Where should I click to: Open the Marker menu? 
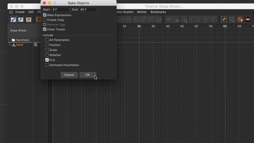(142, 12)
